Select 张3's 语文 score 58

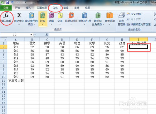click(x=32, y=55)
